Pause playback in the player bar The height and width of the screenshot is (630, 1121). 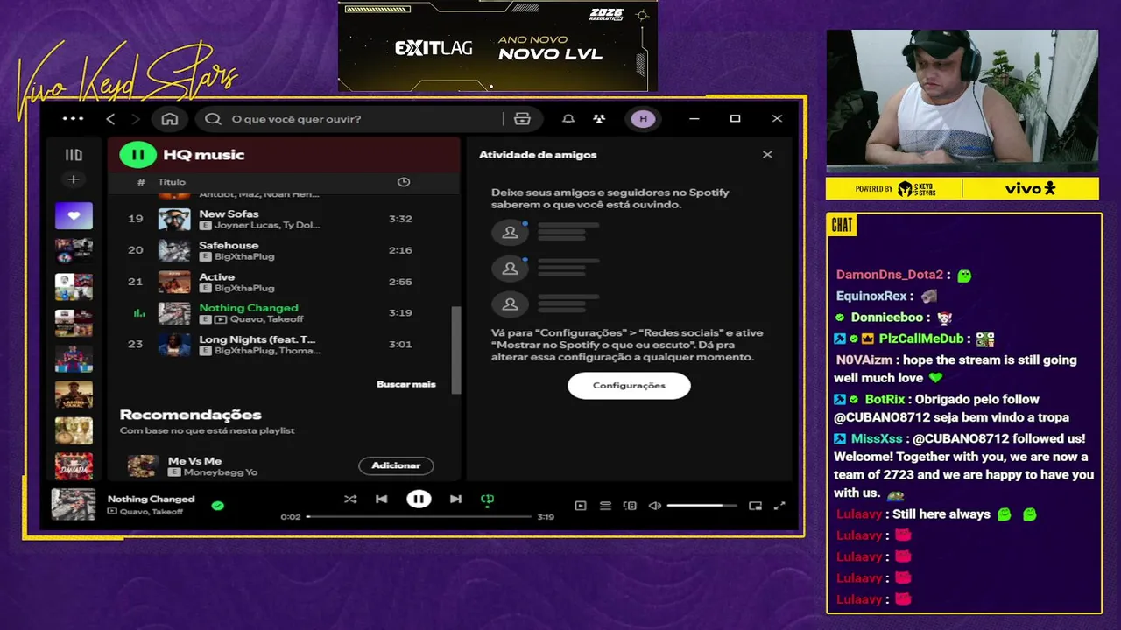pos(419,500)
